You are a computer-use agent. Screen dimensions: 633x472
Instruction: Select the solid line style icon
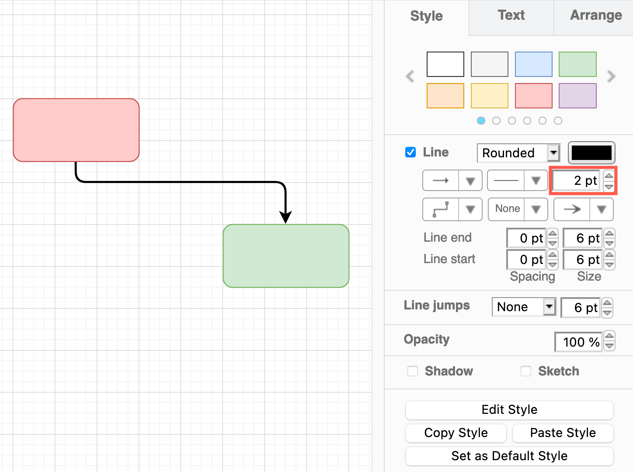[x=506, y=180]
